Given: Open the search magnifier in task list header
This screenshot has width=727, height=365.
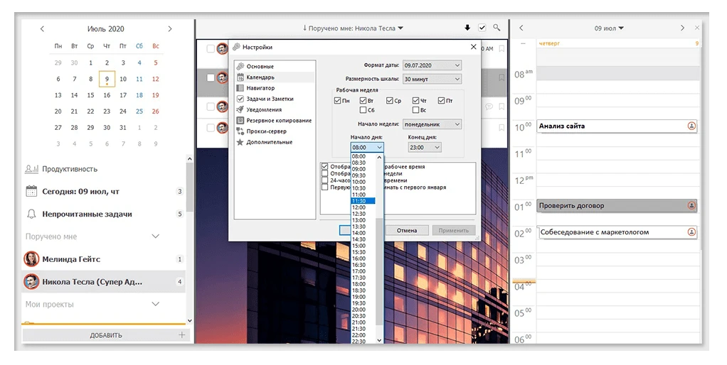Looking at the screenshot, I should tap(496, 28).
